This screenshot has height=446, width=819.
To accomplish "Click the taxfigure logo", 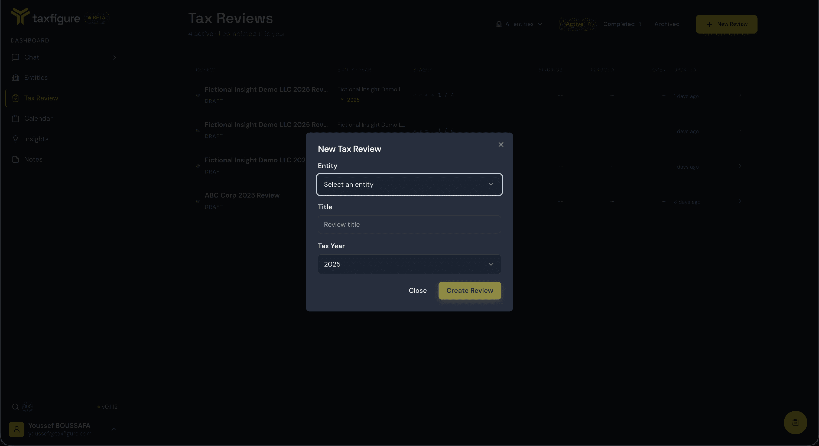I will (45, 17).
